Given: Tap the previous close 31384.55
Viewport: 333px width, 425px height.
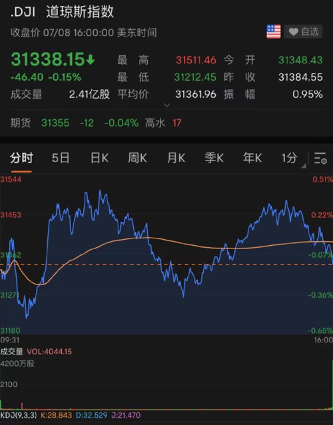Looking at the screenshot, I should coord(300,77).
